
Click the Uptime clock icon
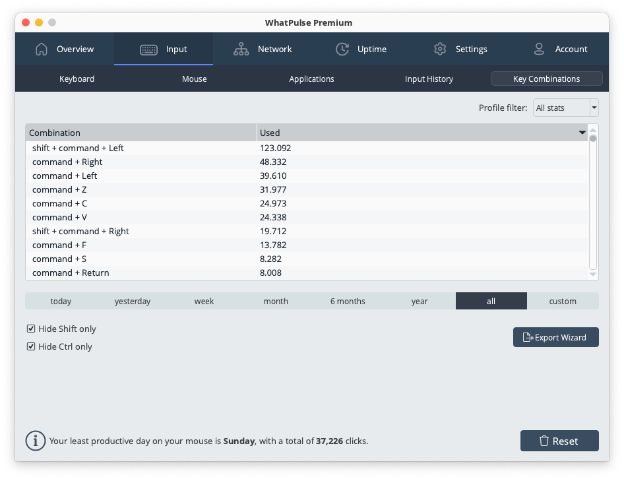[x=342, y=49]
